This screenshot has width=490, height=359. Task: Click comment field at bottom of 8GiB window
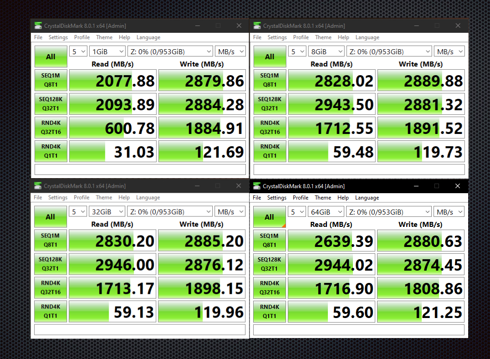(359, 169)
